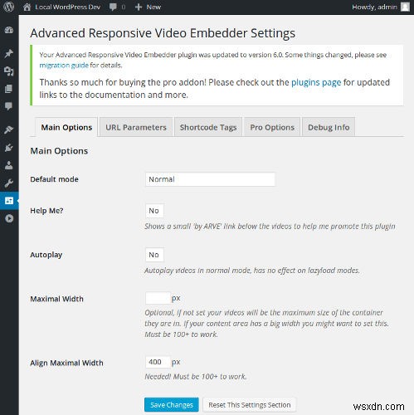Open admin user avatar
Screen dimensions: 414x415
point(405,7)
